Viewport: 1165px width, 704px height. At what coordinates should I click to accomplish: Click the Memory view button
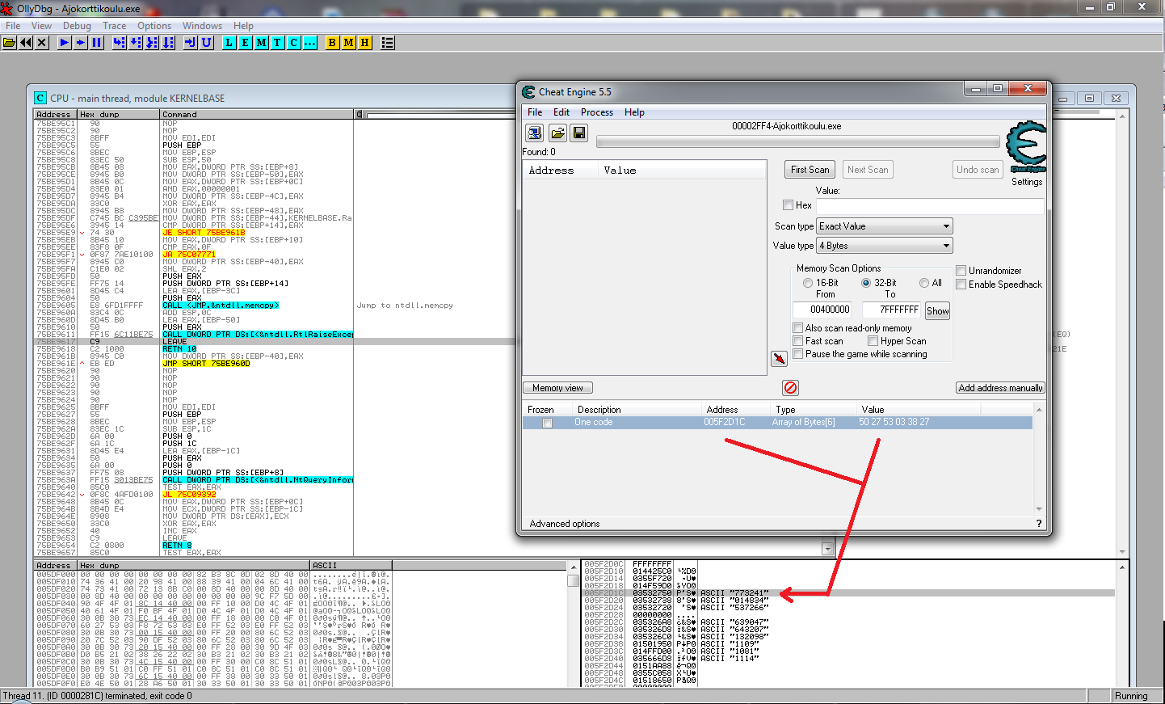(x=557, y=388)
